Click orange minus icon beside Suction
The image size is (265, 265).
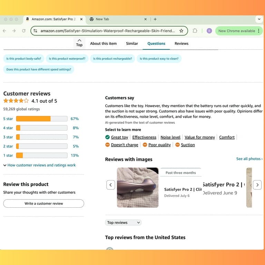point(177,145)
